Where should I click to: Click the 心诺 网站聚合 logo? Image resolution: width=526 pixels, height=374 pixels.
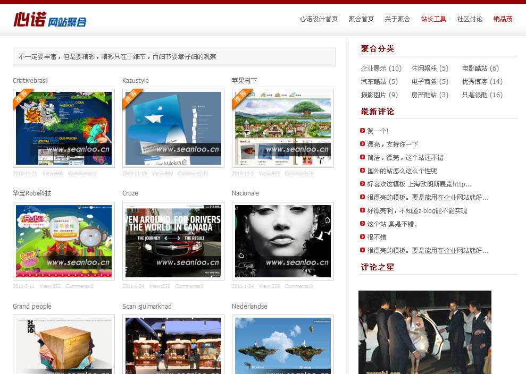click(x=50, y=20)
